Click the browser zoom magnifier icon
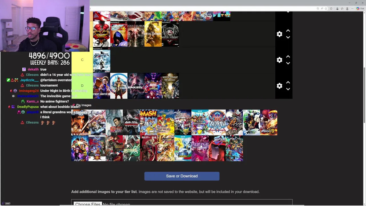Screen dimensions: 366x206 318,9
